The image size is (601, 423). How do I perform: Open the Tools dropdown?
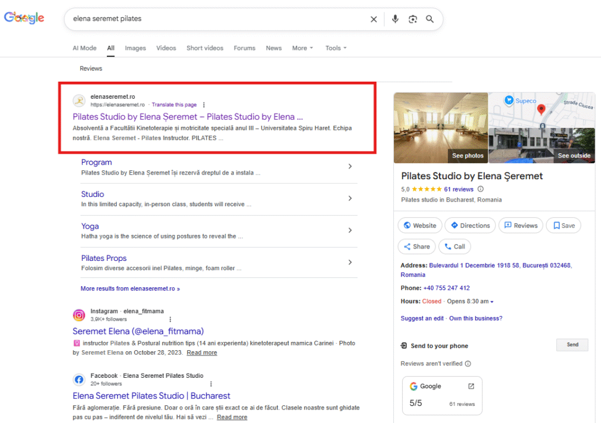(x=336, y=48)
